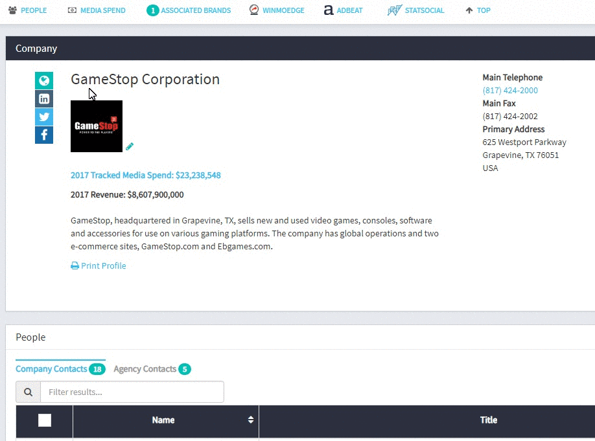Click the 625 Westport Parkway address line
The image size is (595, 441).
tap(524, 142)
